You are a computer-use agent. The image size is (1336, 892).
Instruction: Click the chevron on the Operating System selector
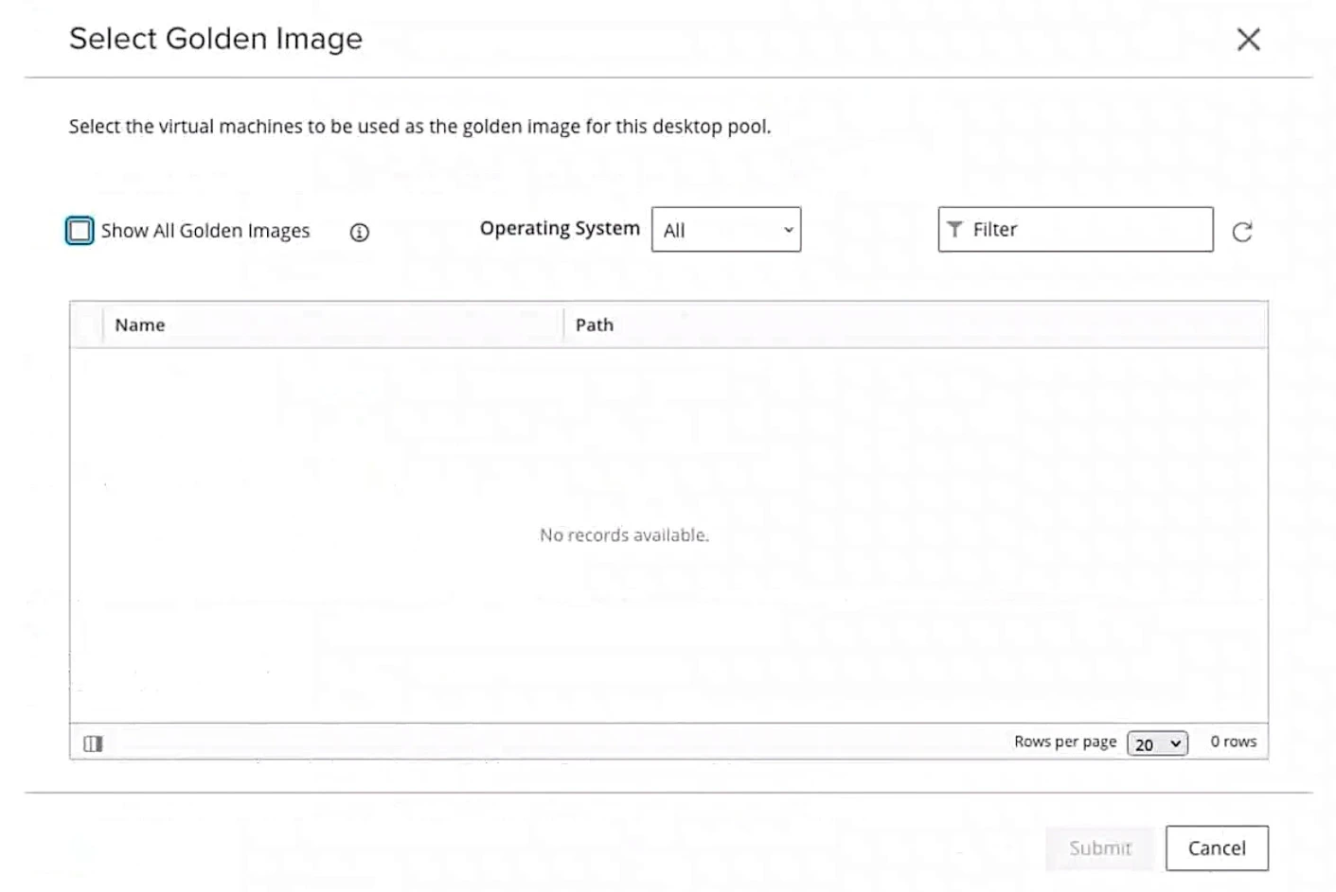point(788,230)
